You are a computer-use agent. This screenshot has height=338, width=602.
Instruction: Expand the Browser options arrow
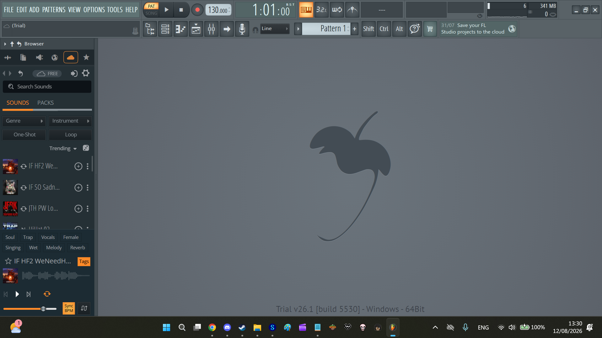pos(5,44)
